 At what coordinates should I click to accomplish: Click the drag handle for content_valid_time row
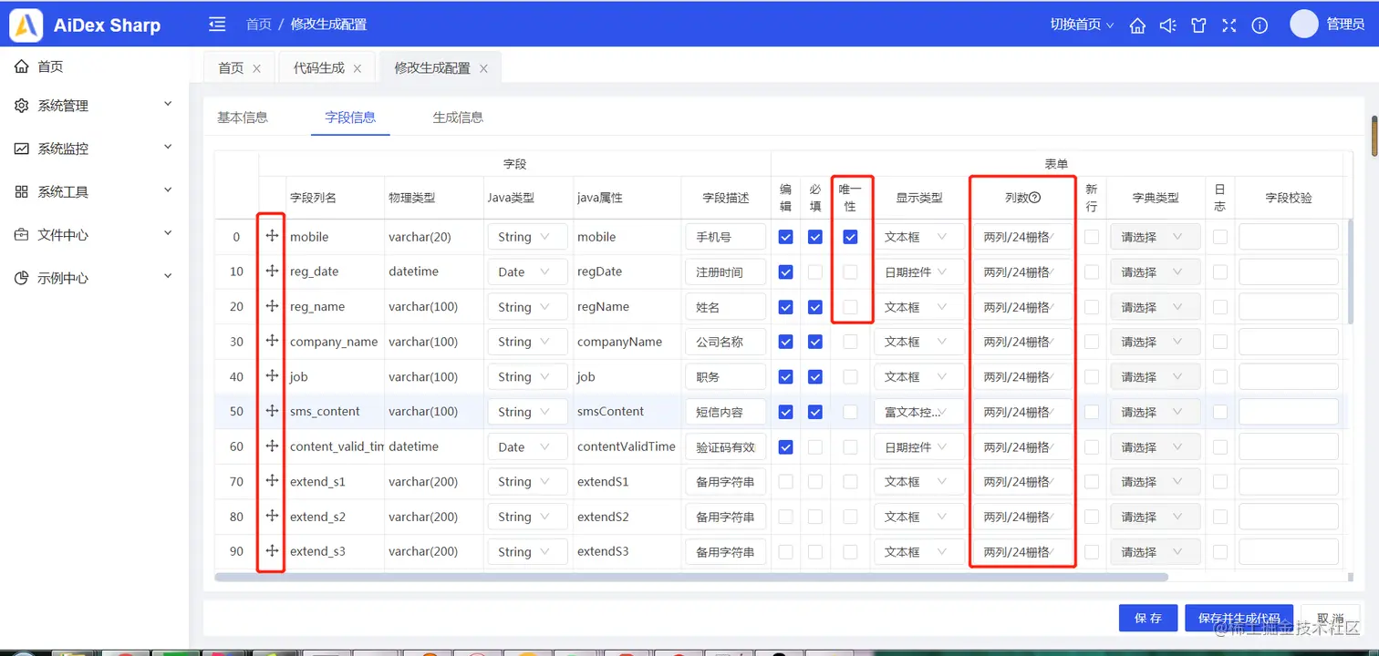point(272,446)
